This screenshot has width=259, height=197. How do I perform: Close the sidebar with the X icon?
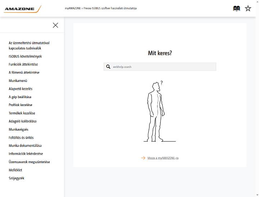[x=55, y=25]
